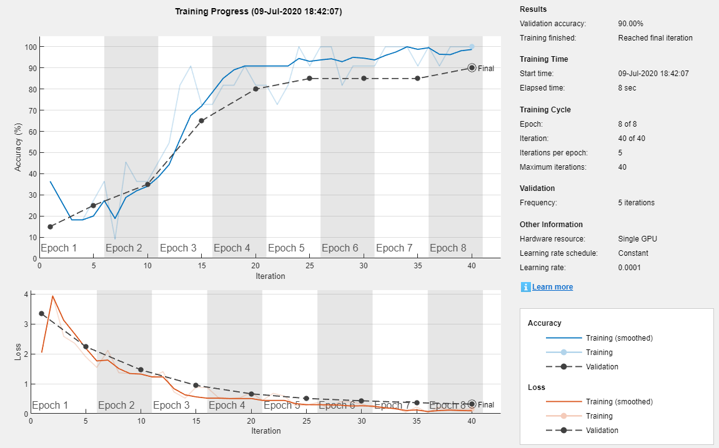Click the Final validation marker on loss plot
The height and width of the screenshot is (448, 719).
point(472,404)
